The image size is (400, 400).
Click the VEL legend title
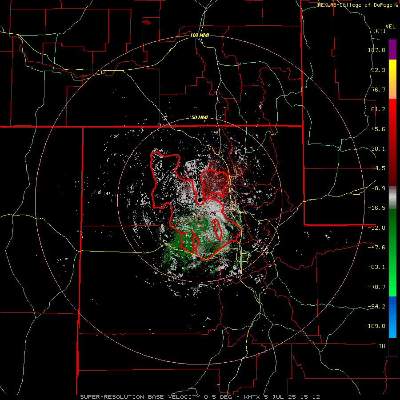point(390,27)
